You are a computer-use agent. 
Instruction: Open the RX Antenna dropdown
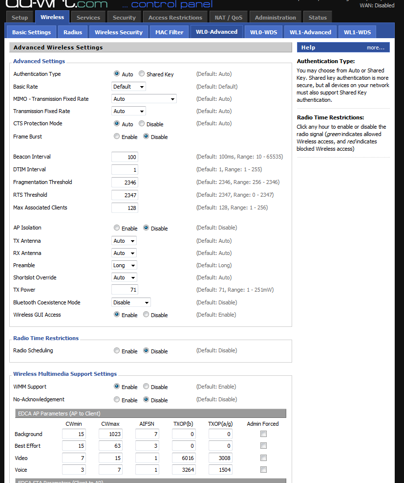point(124,253)
